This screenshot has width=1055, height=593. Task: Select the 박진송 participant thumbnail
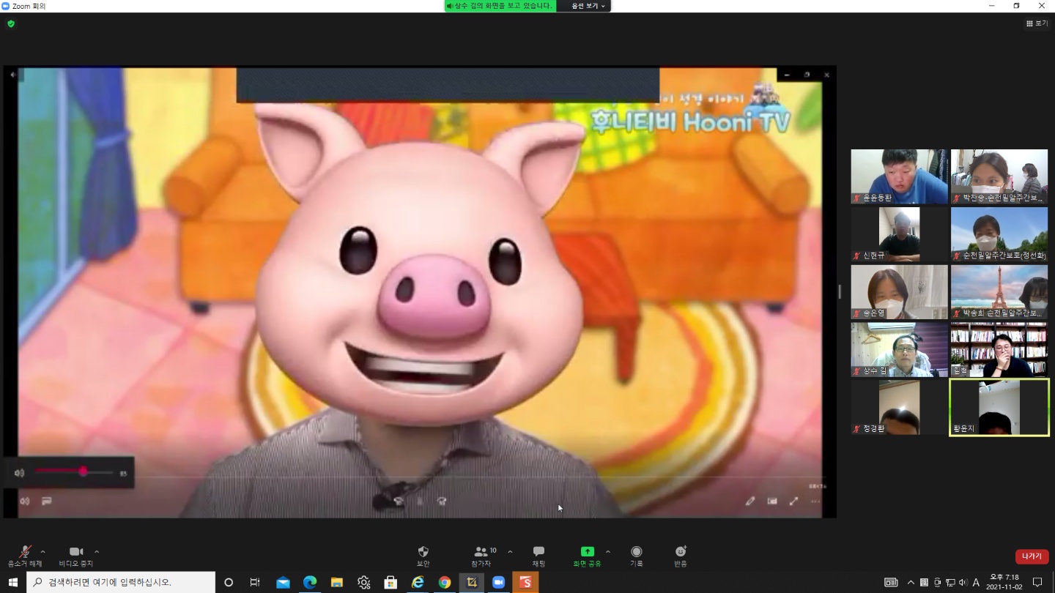[x=999, y=176]
